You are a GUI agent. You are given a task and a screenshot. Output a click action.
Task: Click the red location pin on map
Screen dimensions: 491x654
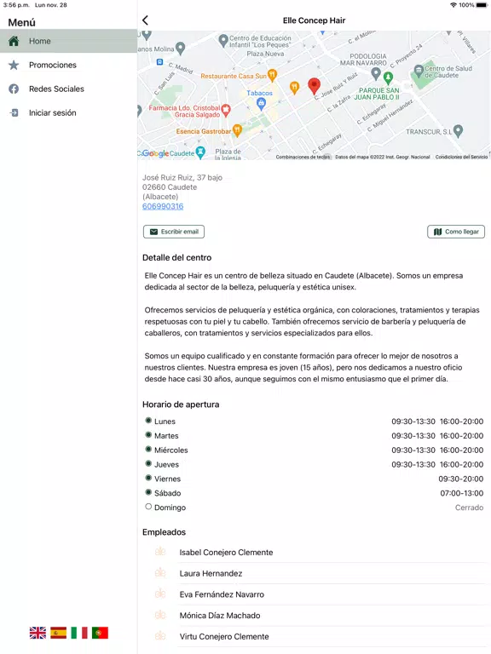click(x=314, y=86)
